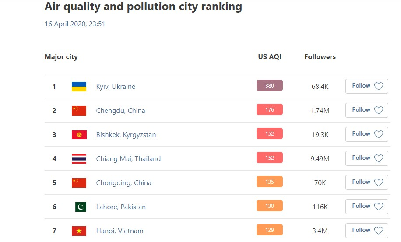Screen dimensions: 401x242
Task: Open Kyiv, Ukraine city link
Action: click(x=116, y=87)
